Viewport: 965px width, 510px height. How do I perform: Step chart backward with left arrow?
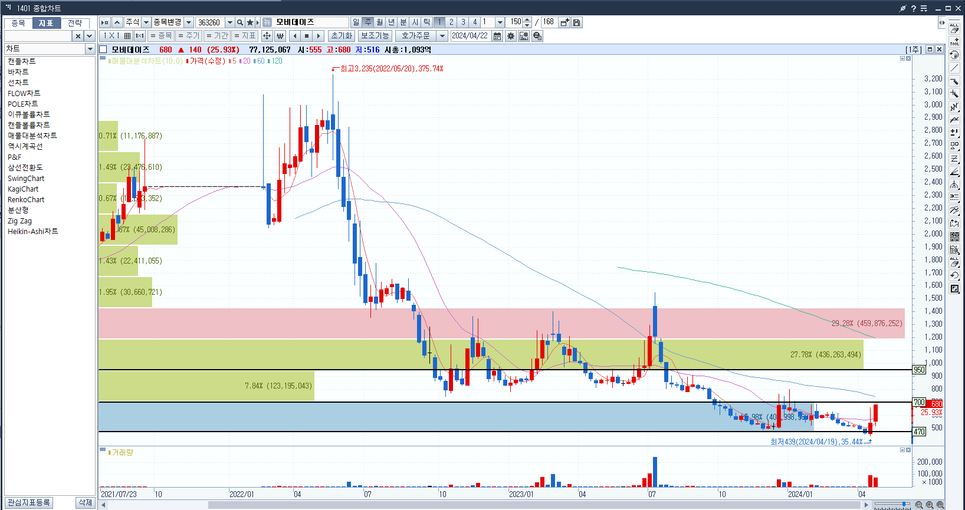[295, 36]
